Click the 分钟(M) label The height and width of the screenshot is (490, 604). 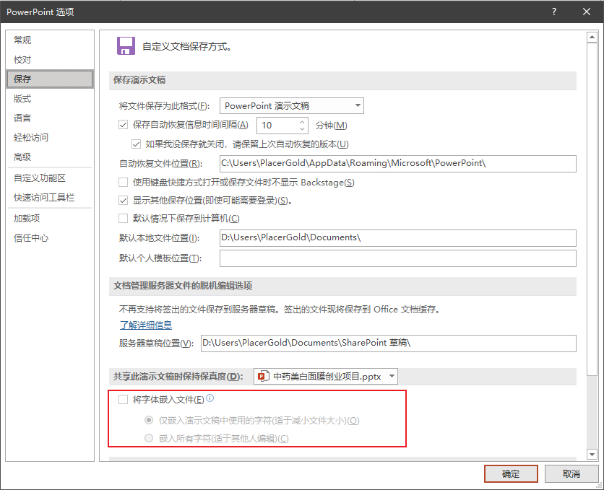tap(332, 126)
